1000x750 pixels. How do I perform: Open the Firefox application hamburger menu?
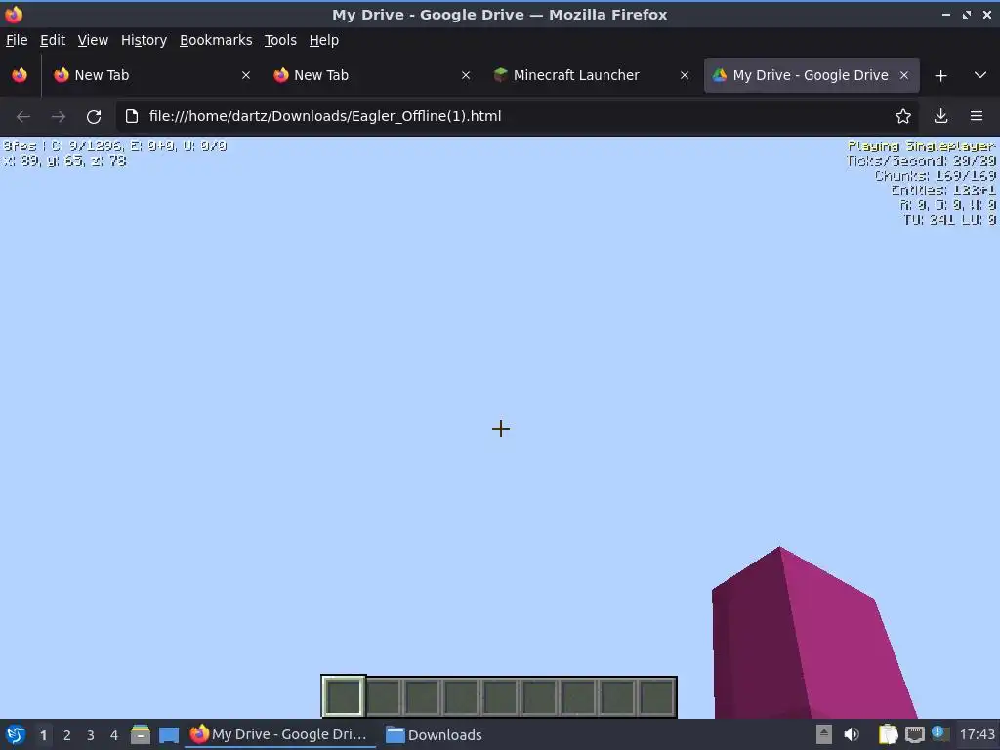tap(977, 117)
